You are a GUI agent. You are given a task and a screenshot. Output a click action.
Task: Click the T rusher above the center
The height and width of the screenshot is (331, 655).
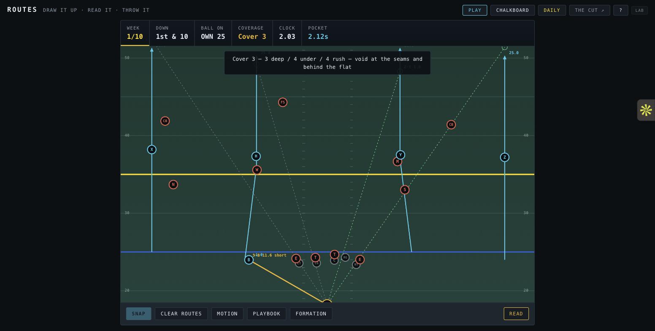coord(334,255)
